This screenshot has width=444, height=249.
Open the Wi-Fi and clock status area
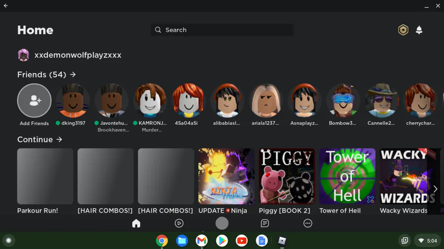428,241
